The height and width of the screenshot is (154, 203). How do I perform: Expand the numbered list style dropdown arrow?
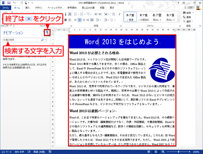tap(85, 14)
